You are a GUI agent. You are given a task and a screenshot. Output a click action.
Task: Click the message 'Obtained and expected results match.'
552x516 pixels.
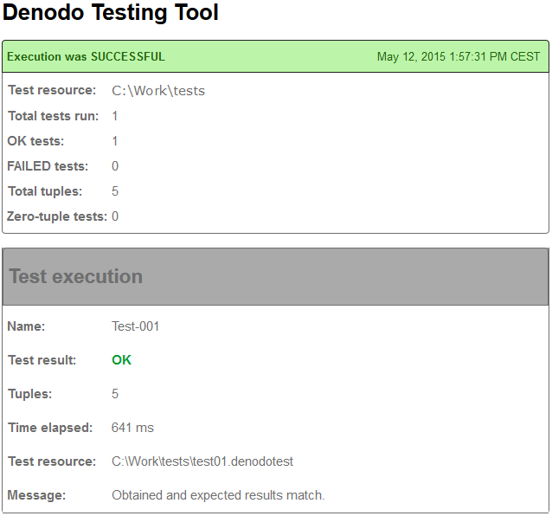coord(218,495)
